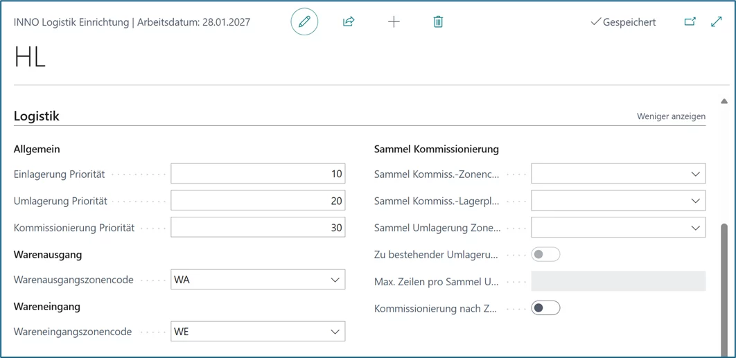This screenshot has width=736, height=358.
Task: Click the share icon in header
Action: click(349, 22)
